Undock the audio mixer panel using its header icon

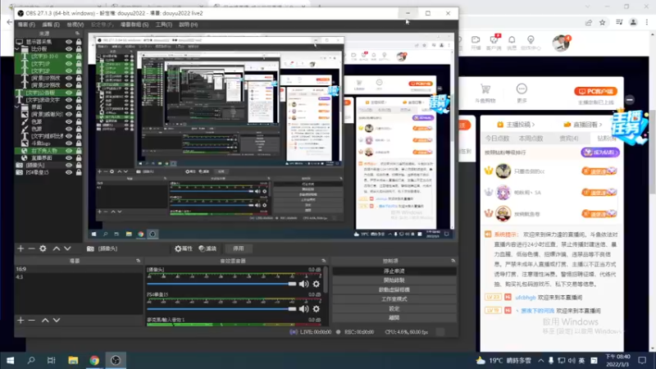click(323, 261)
